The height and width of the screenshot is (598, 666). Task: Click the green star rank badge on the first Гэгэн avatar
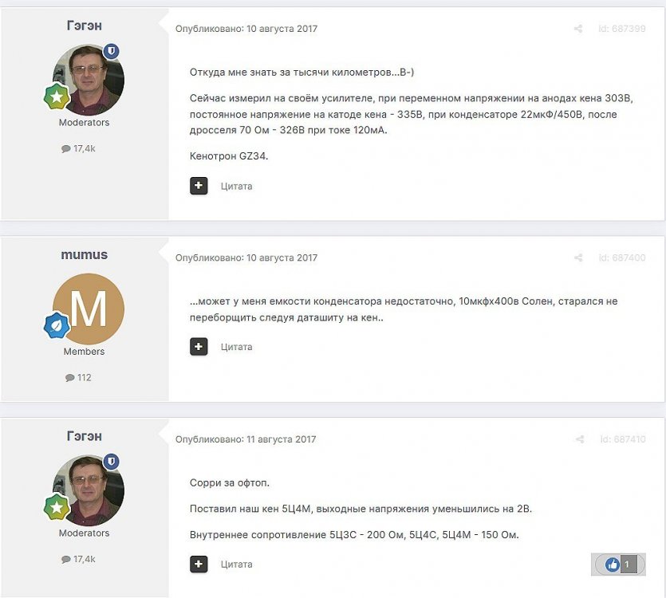pos(57,96)
